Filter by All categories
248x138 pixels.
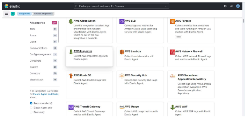tap(43, 23)
